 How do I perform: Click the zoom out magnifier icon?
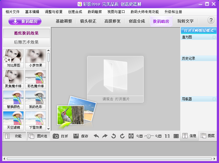[x=140, y=136]
